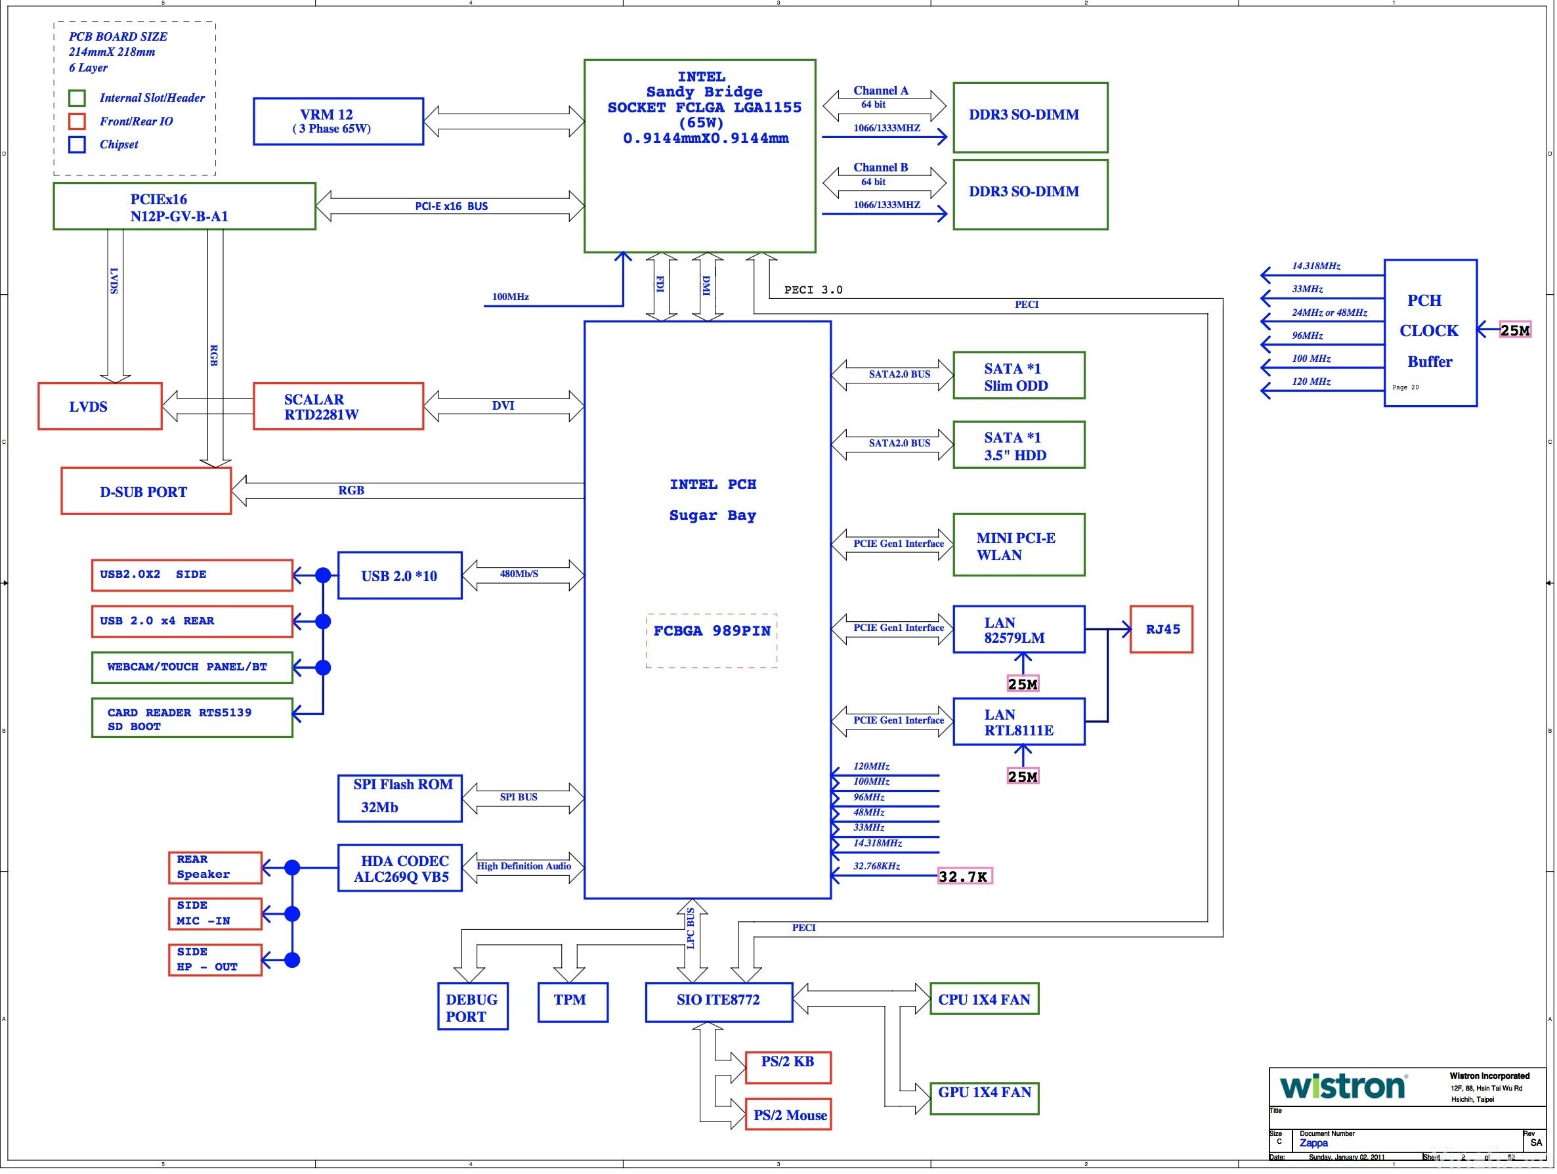Click the red Front/Rear IO legend square
The width and height of the screenshot is (1557, 1174).
77,121
